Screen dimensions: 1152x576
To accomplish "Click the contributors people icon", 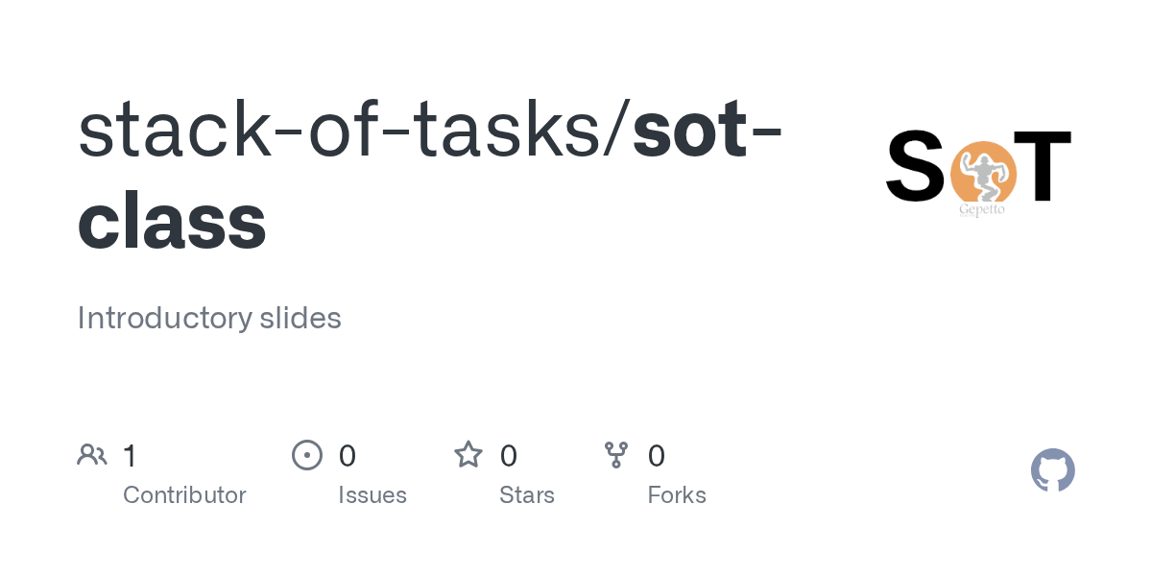I will [92, 455].
